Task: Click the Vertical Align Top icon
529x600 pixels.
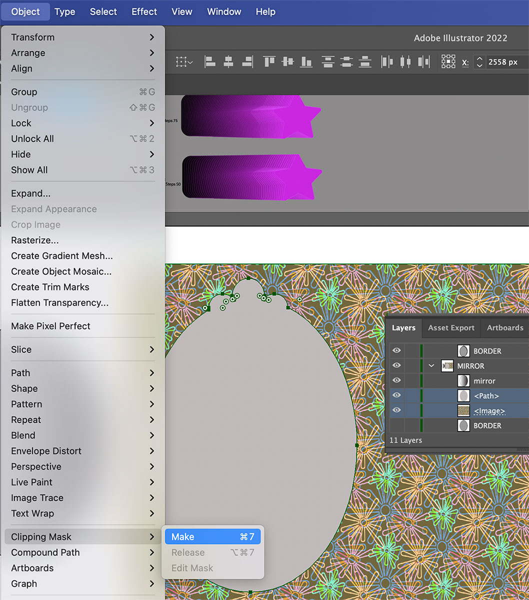Action: (269, 62)
